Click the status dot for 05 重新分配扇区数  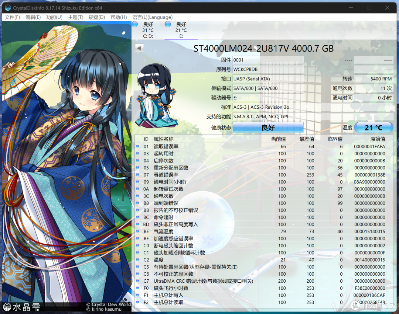[x=137, y=168]
